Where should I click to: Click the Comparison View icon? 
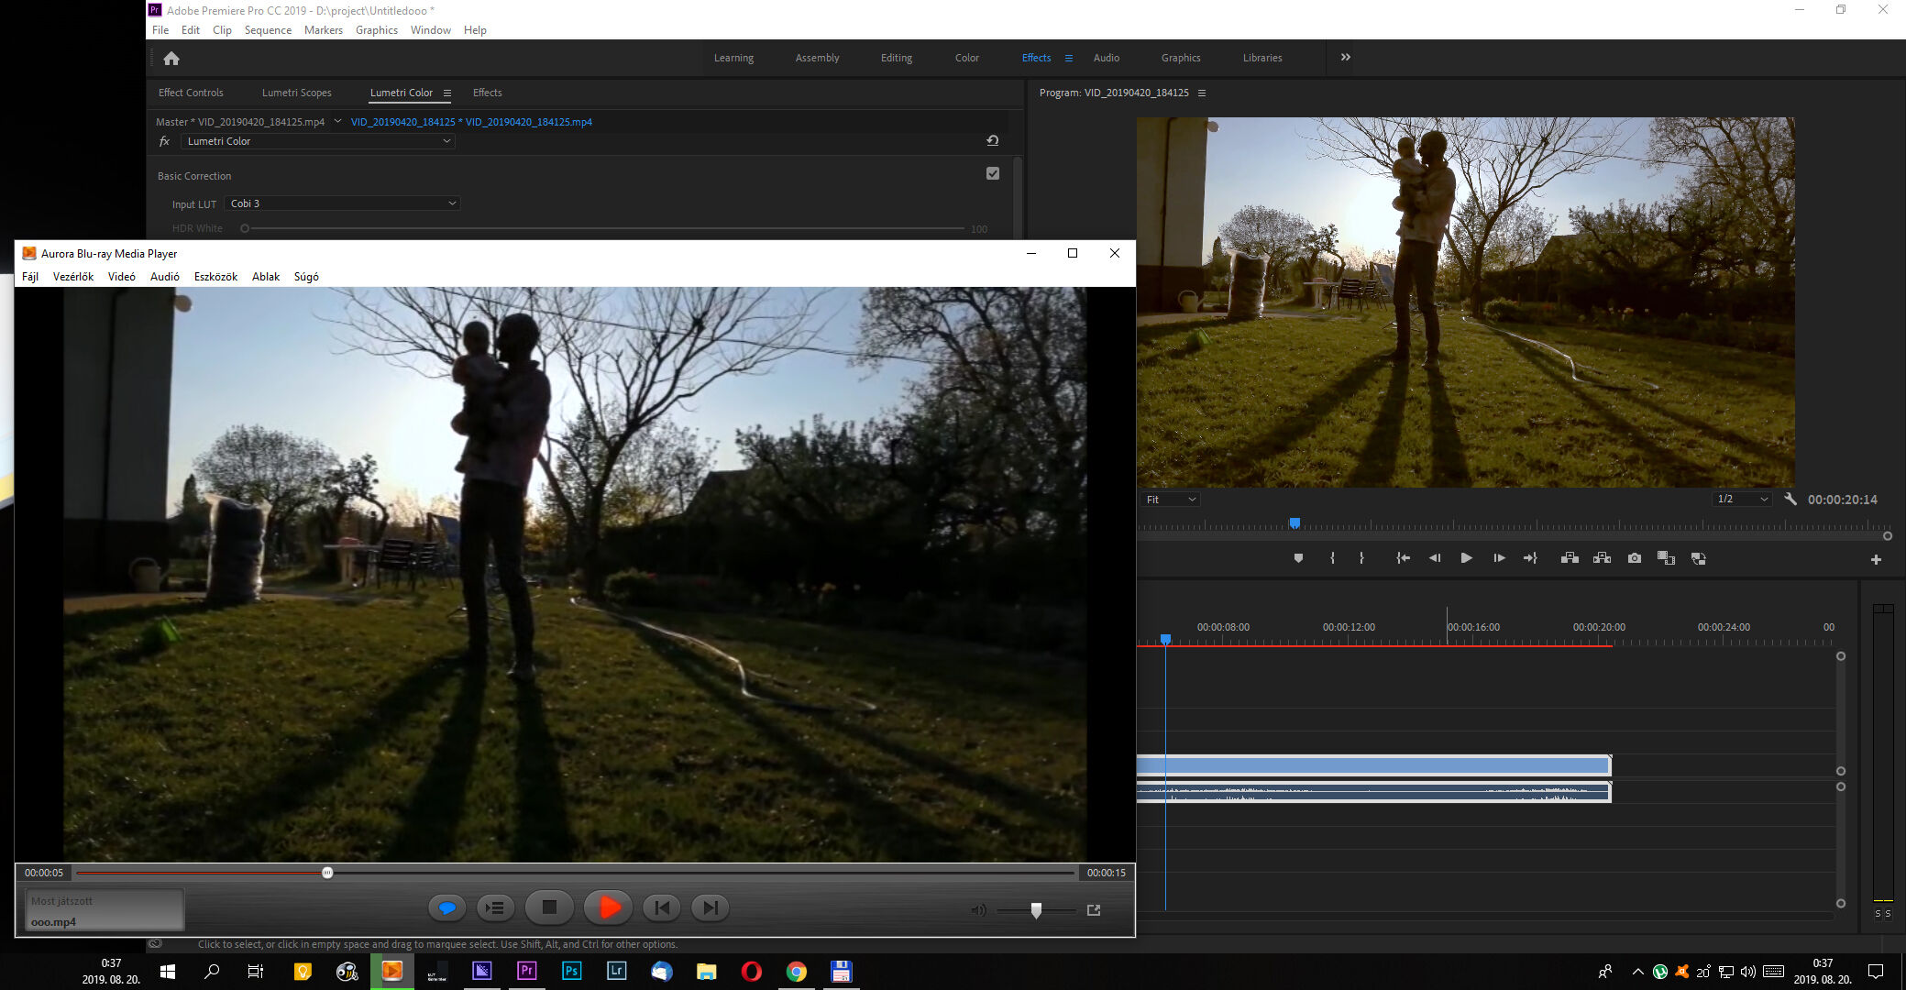[x=1666, y=558]
